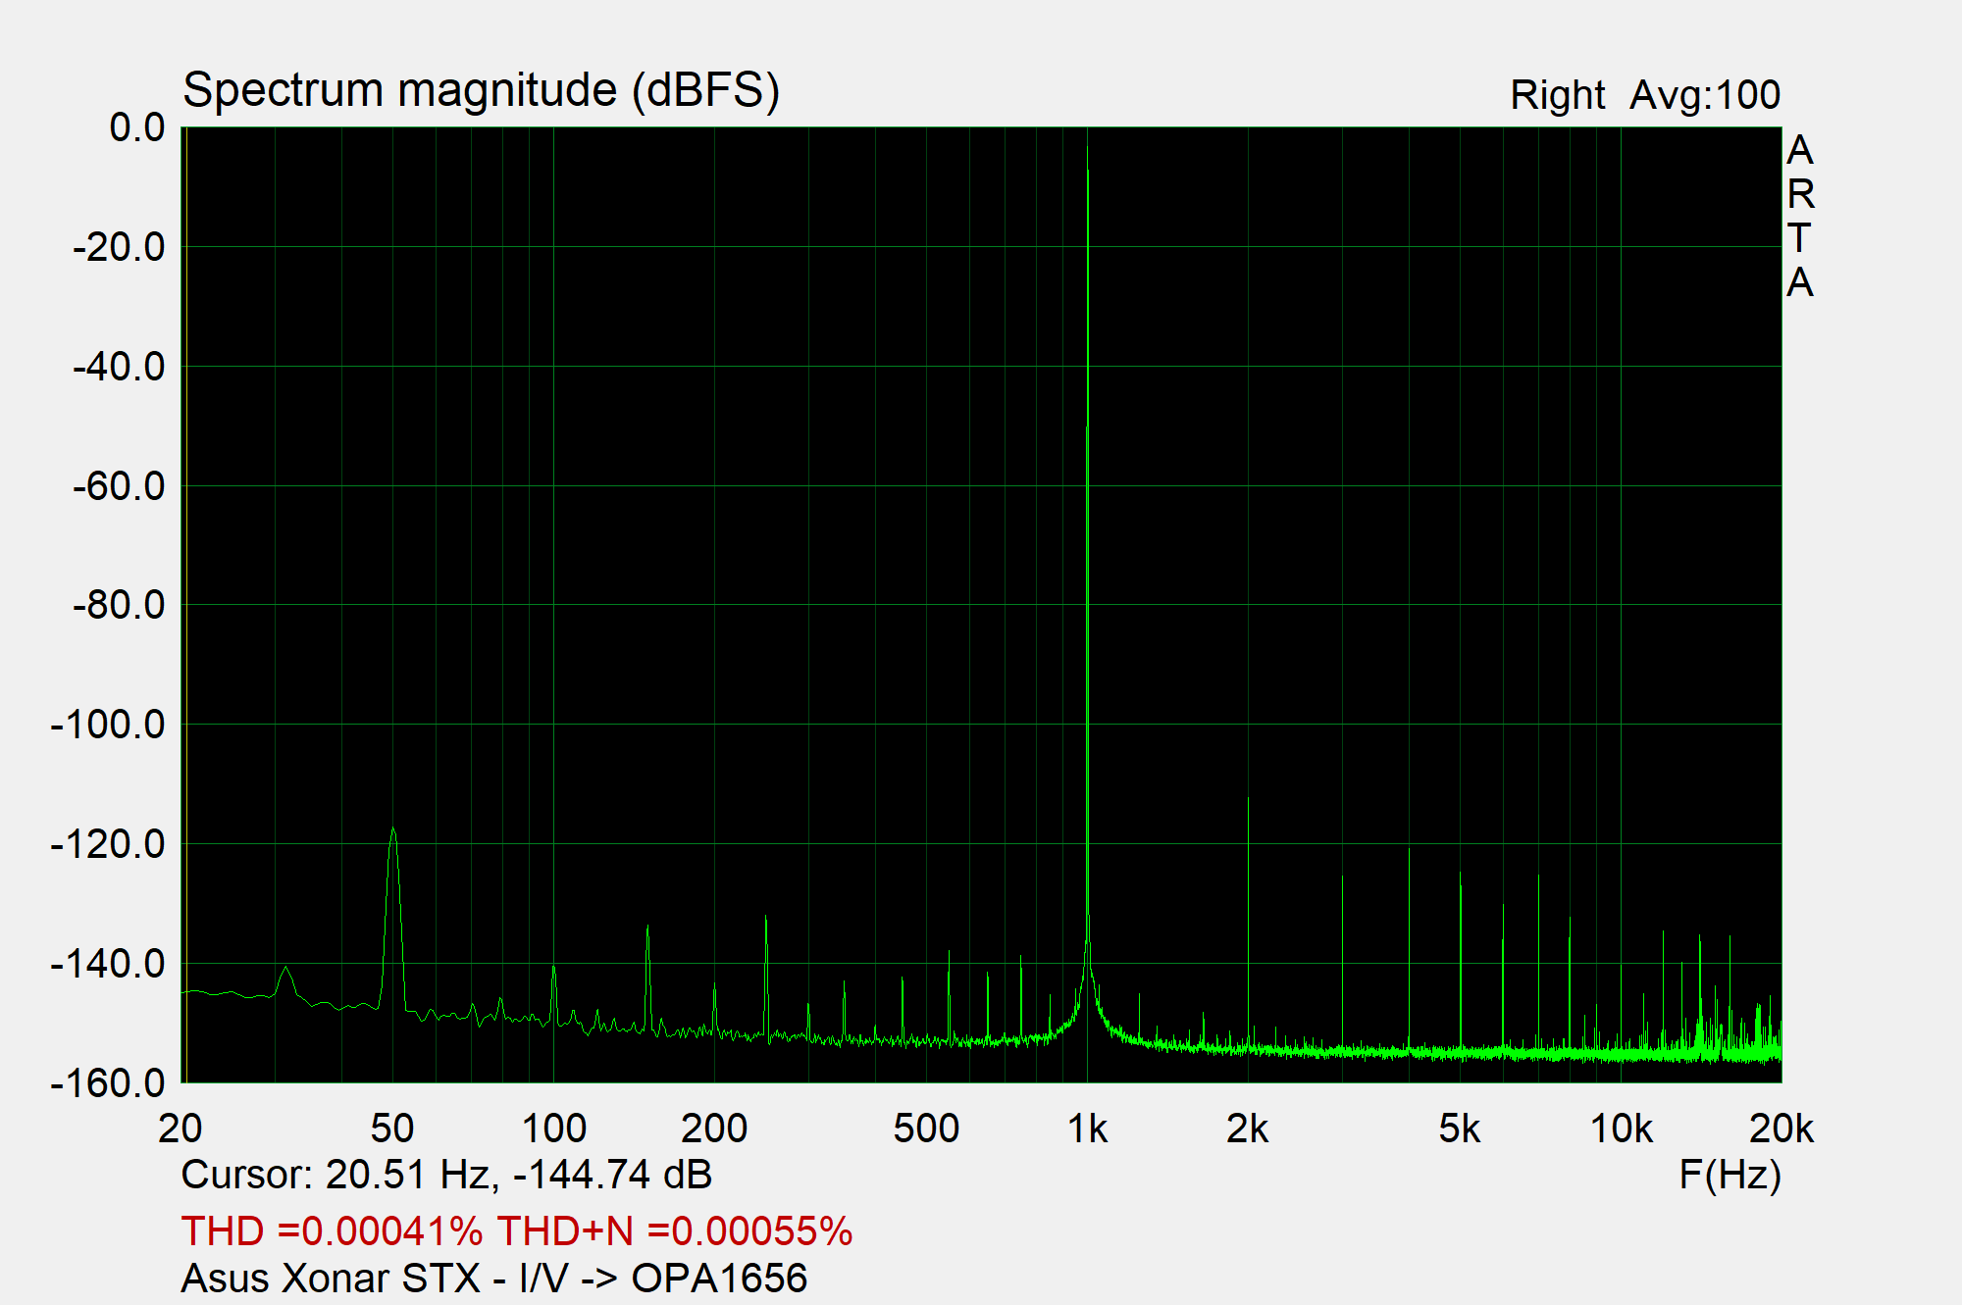Click the '-20.0' y-axis label
The height and width of the screenshot is (1305, 1962).
(119, 247)
